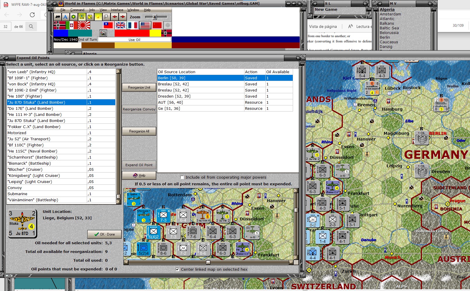This screenshot has width=470, height=291.
Task: Click the red right arrow toolbar icon
Action: click(123, 17)
